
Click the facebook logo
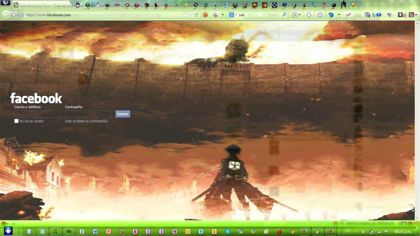click(36, 98)
